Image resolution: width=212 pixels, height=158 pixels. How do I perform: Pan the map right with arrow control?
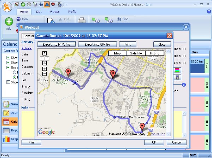(47, 58)
